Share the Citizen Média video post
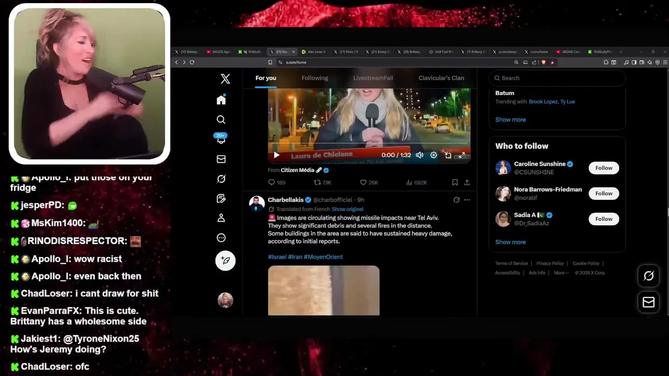669x376 pixels. [x=467, y=182]
